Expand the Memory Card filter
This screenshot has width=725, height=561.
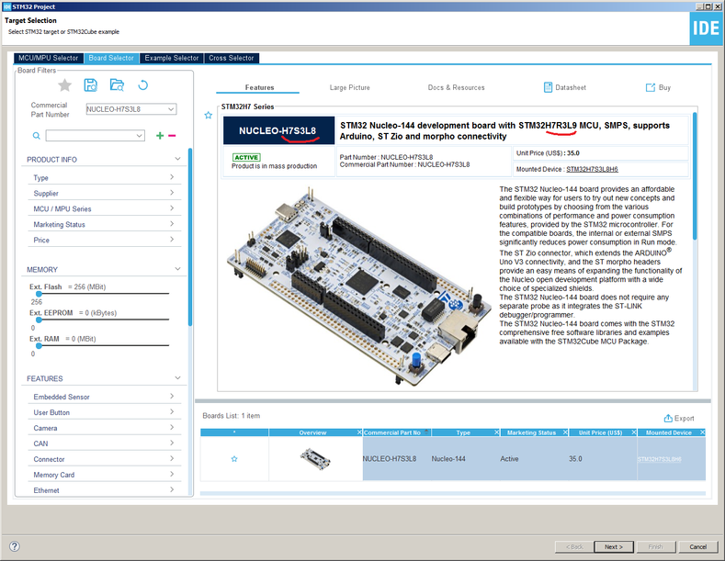tap(172, 474)
